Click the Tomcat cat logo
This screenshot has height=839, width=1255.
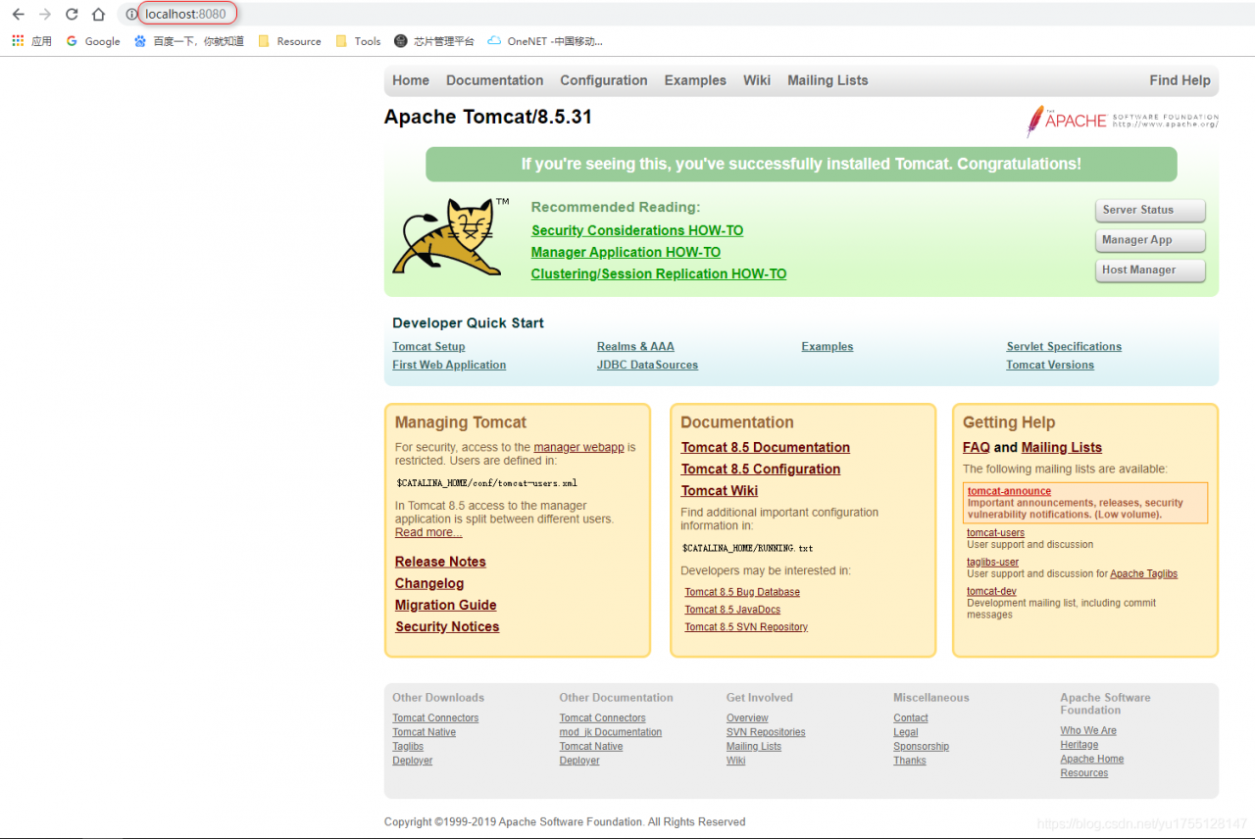pos(451,236)
